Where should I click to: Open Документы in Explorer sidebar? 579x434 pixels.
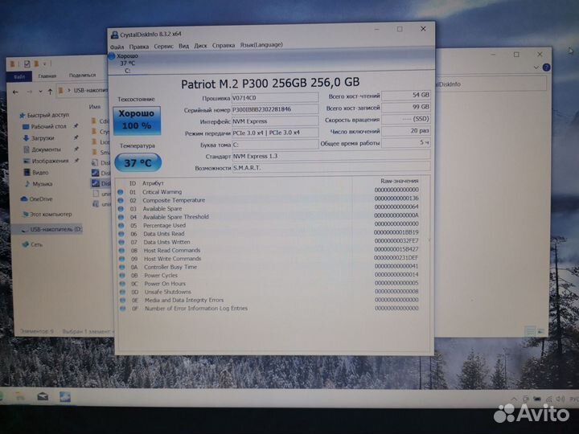click(42, 149)
